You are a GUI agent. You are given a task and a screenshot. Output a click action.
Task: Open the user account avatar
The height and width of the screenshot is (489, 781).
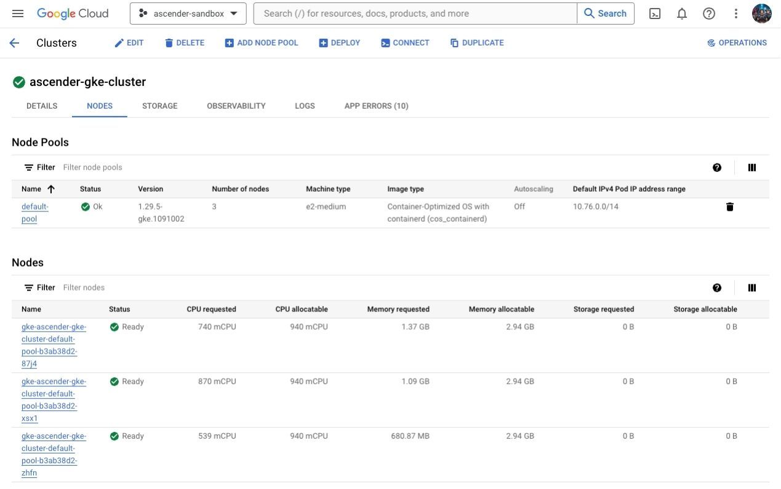click(x=761, y=14)
